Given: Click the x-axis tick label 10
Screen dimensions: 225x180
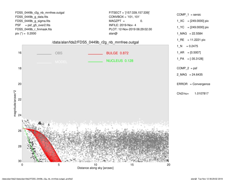Looking at the screenshot, I should (x=95, y=165).
